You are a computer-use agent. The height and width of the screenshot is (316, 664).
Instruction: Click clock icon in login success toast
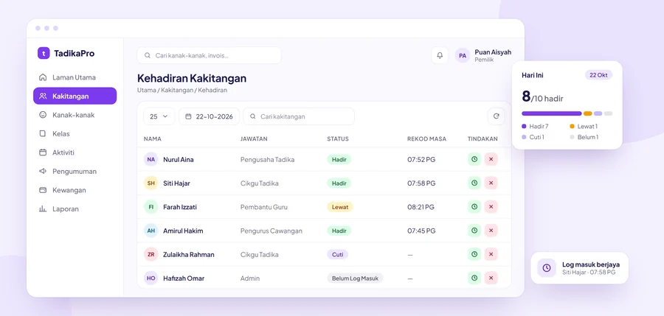pyautogui.click(x=547, y=268)
